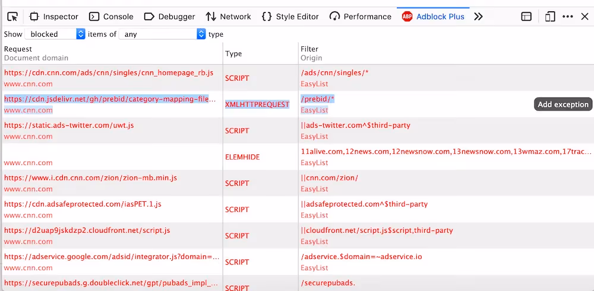Click the Filter column header

tap(309, 49)
